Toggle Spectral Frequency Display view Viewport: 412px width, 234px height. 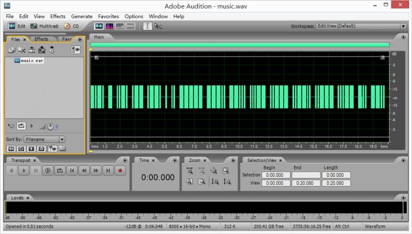coord(109,26)
